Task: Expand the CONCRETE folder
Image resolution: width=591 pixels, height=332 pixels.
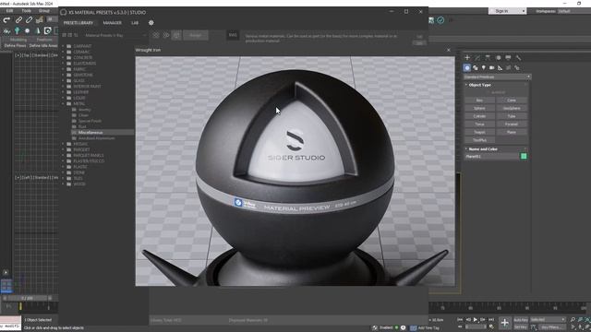Action: tap(63, 57)
